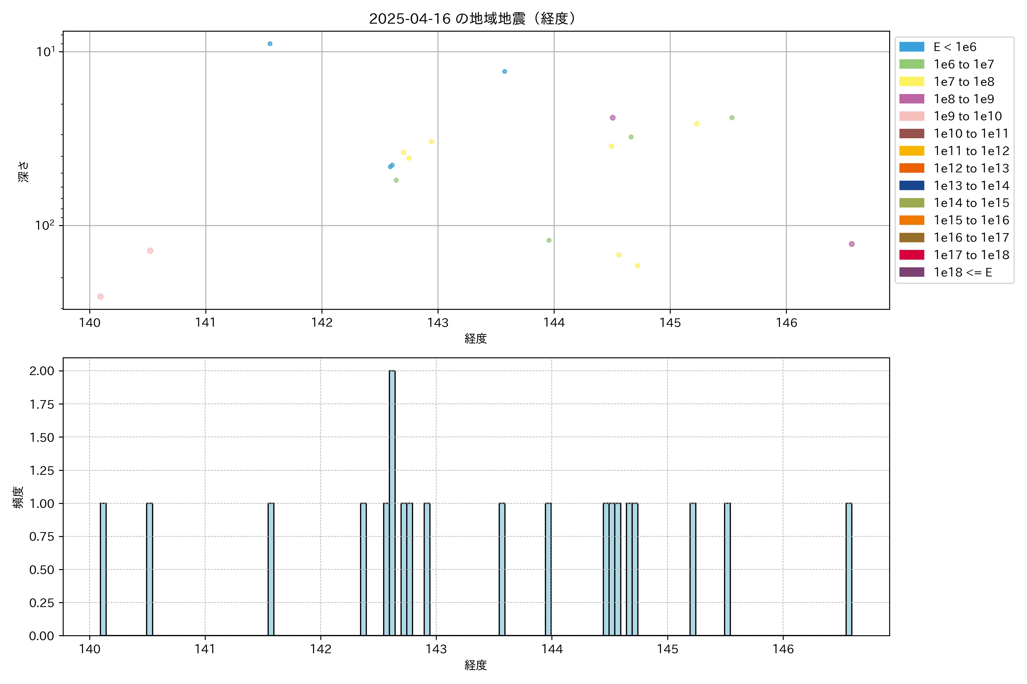Viewport: 1027px width, 684px height.
Task: Click the magenta '1e8 to 1e9' legend swatch
Action: [911, 99]
